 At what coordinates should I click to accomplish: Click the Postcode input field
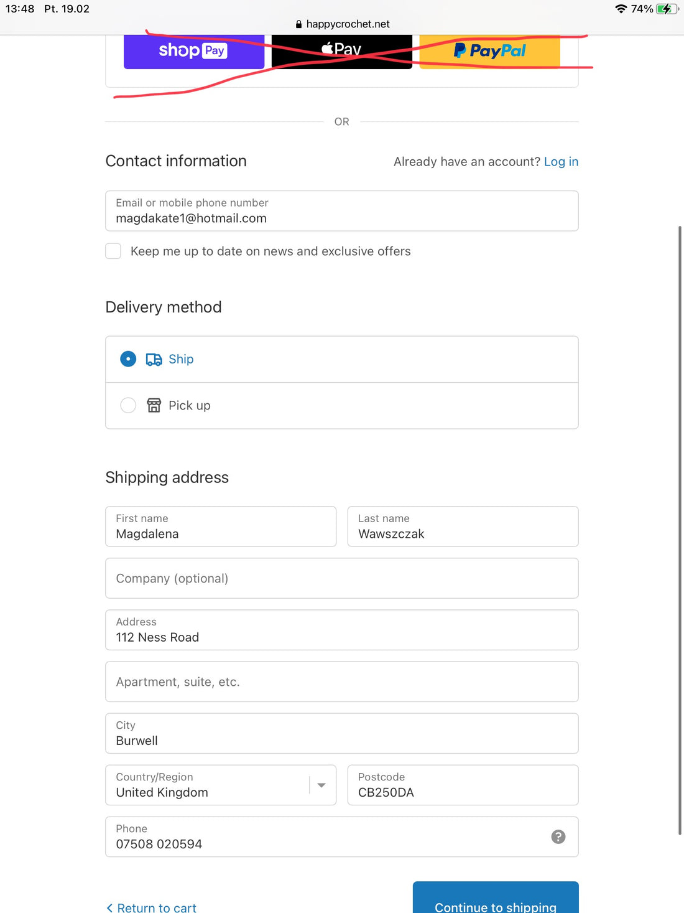(x=463, y=785)
